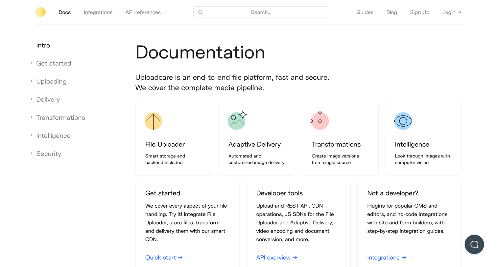Follow the Quick start link

tap(164, 257)
